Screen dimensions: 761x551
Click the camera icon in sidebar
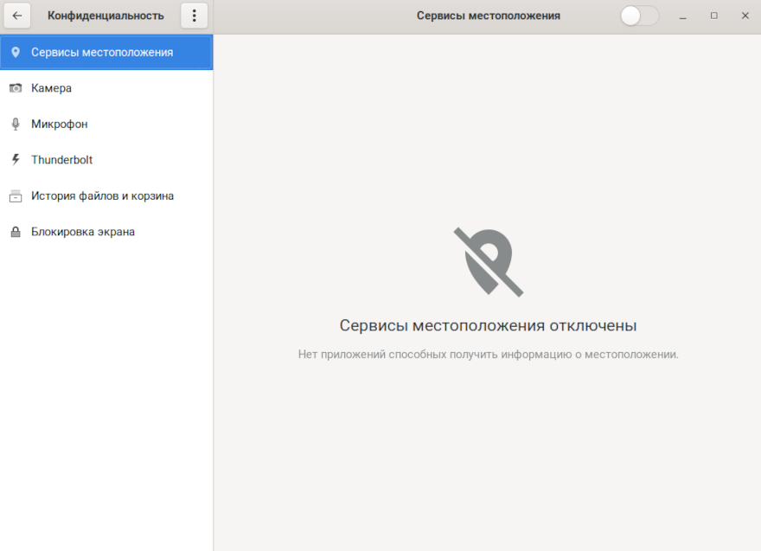coord(15,88)
